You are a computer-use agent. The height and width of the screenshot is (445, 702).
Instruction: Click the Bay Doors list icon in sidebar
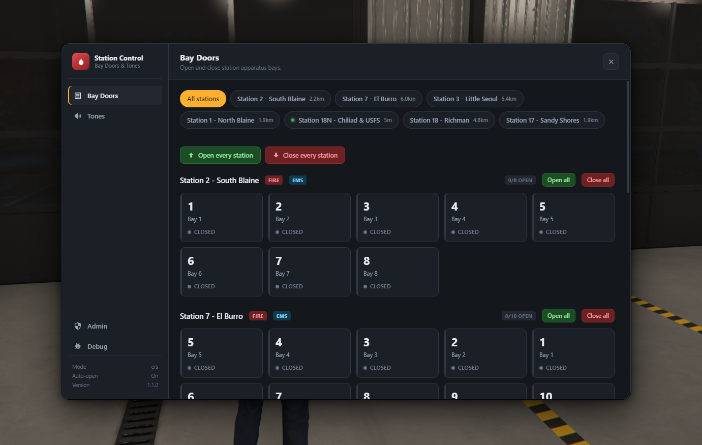click(78, 96)
